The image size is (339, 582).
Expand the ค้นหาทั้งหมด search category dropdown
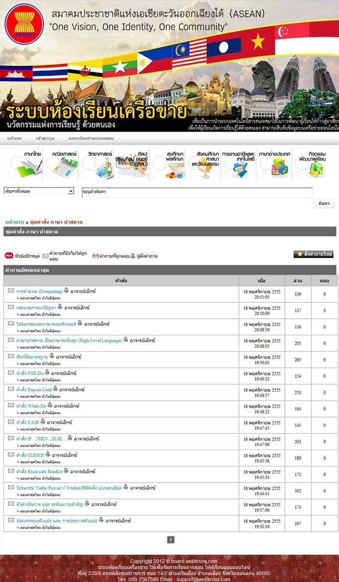(x=39, y=192)
